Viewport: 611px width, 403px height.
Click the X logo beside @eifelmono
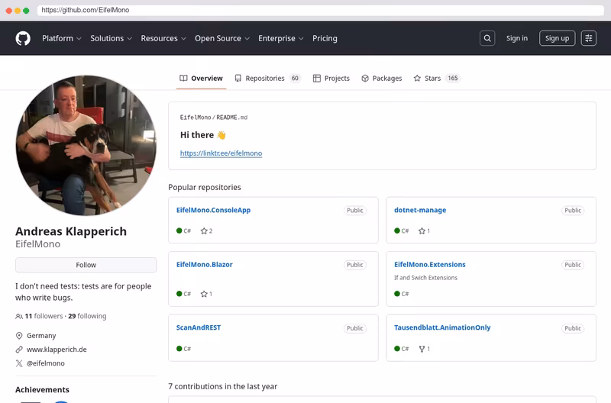pos(18,363)
